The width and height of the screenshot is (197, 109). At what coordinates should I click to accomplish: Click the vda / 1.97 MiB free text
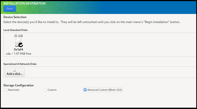(x=18, y=54)
